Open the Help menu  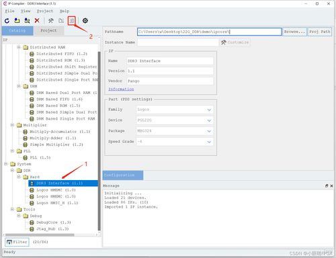click(65, 11)
